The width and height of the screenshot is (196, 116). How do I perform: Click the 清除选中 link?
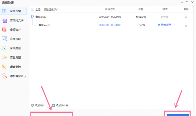point(49,9)
